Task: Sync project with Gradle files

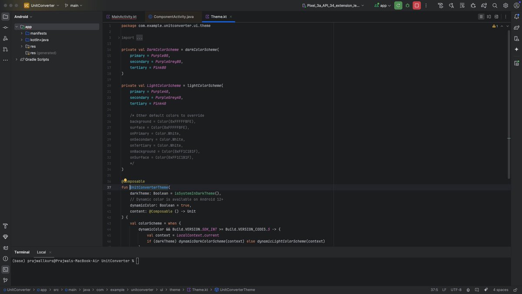Action: 484,5
